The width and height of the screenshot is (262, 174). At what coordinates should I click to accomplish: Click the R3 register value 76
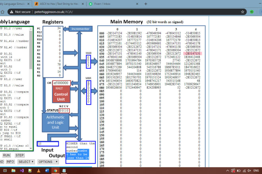(x=59, y=64)
